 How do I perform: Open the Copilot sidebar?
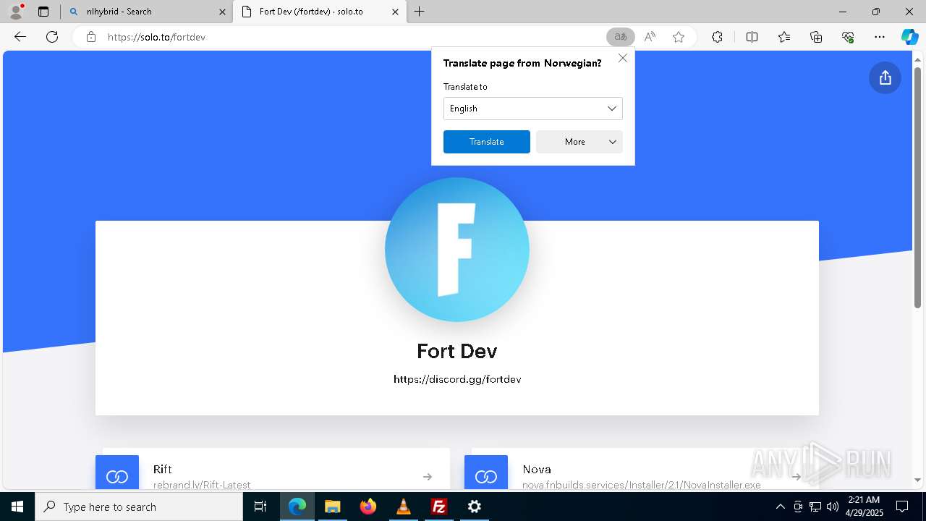point(909,37)
